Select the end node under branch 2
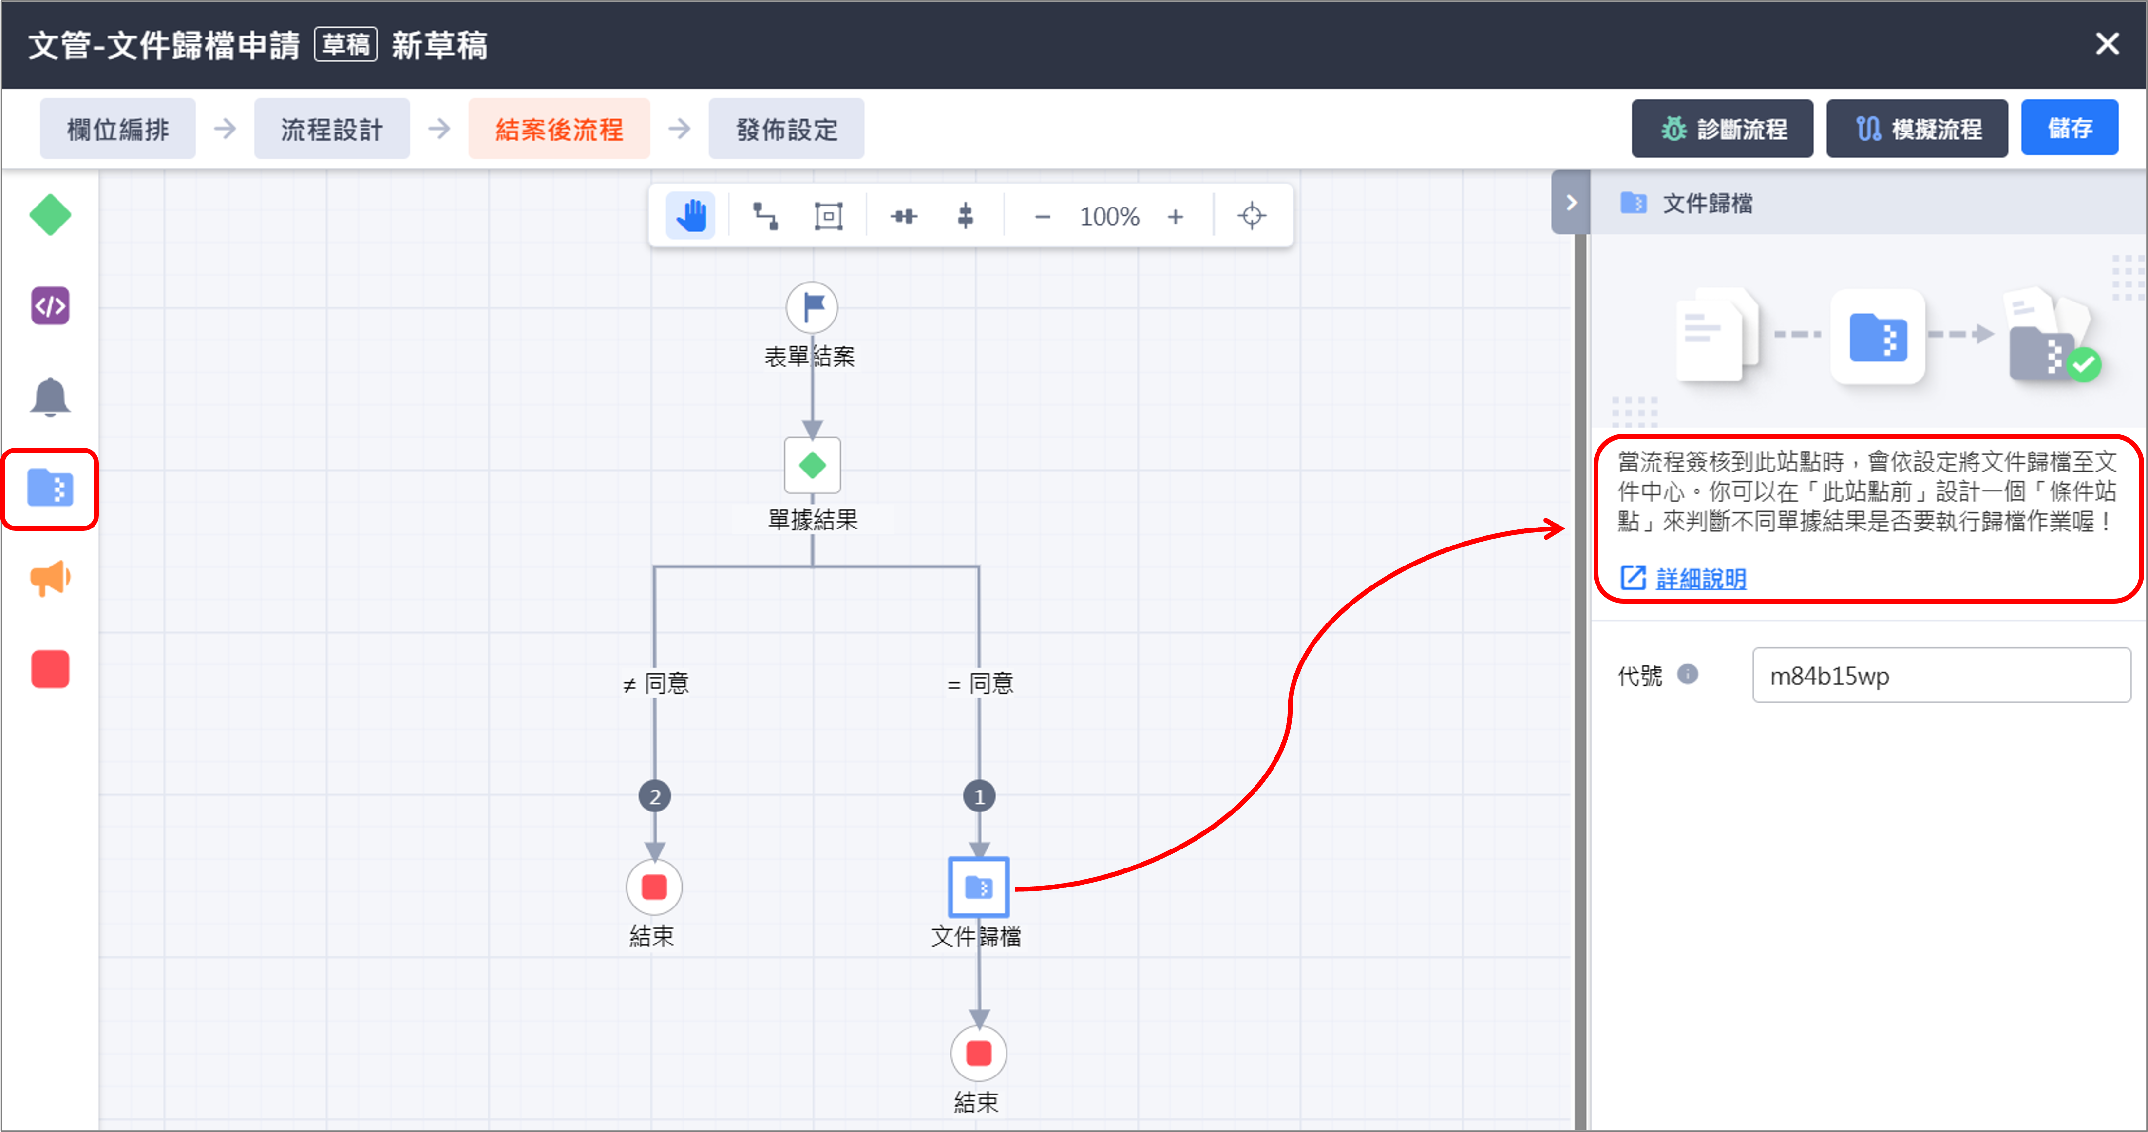Viewport: 2148px width, 1132px height. pos(655,887)
